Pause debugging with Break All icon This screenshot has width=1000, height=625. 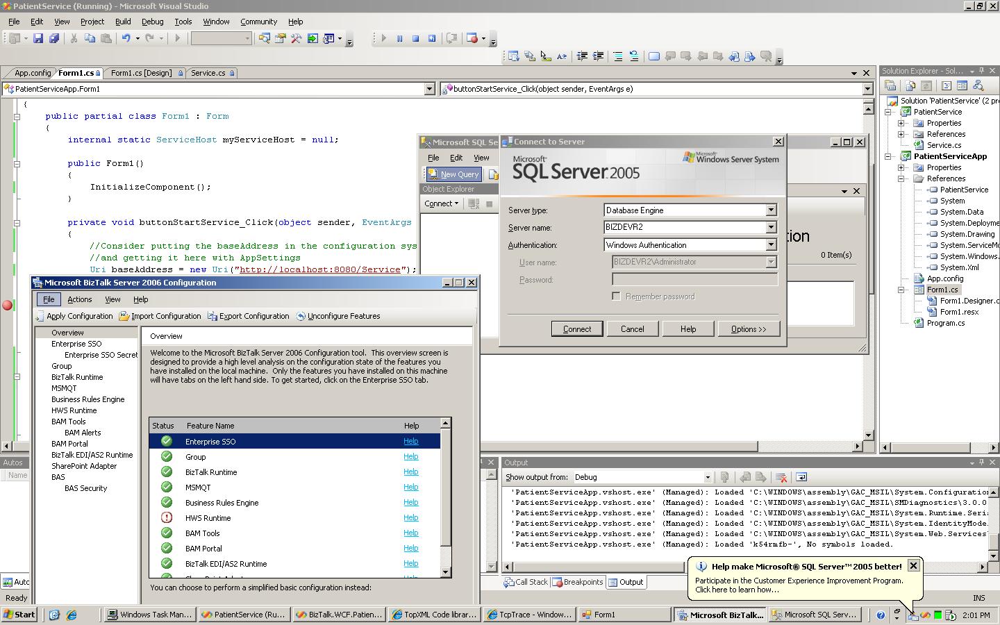click(399, 39)
